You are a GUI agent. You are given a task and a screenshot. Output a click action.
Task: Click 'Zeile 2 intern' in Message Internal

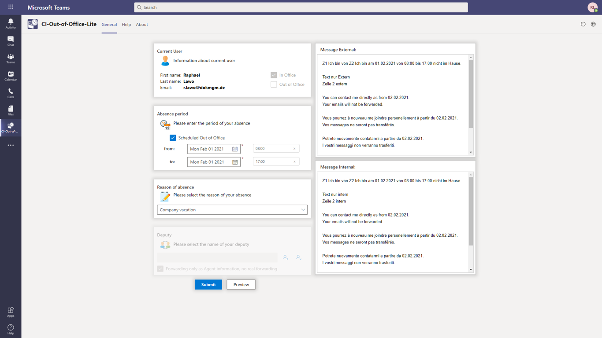point(334,202)
